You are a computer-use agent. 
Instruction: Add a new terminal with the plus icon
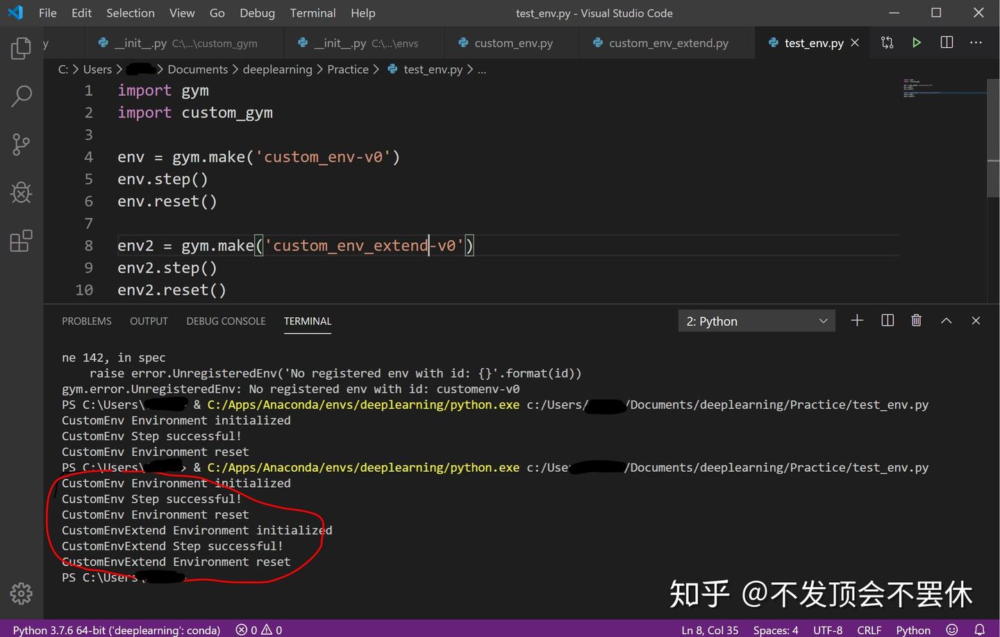pyautogui.click(x=856, y=320)
